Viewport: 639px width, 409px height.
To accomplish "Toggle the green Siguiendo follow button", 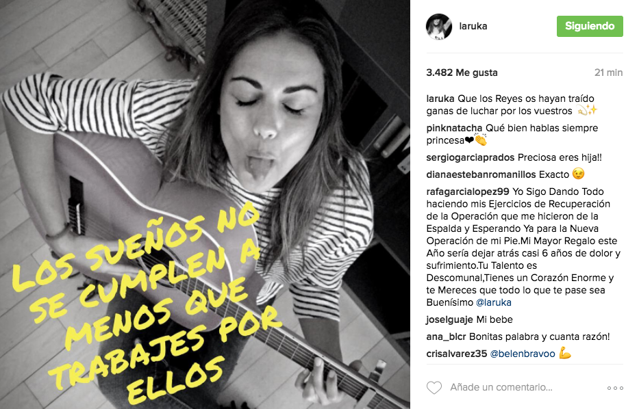I will point(590,27).
